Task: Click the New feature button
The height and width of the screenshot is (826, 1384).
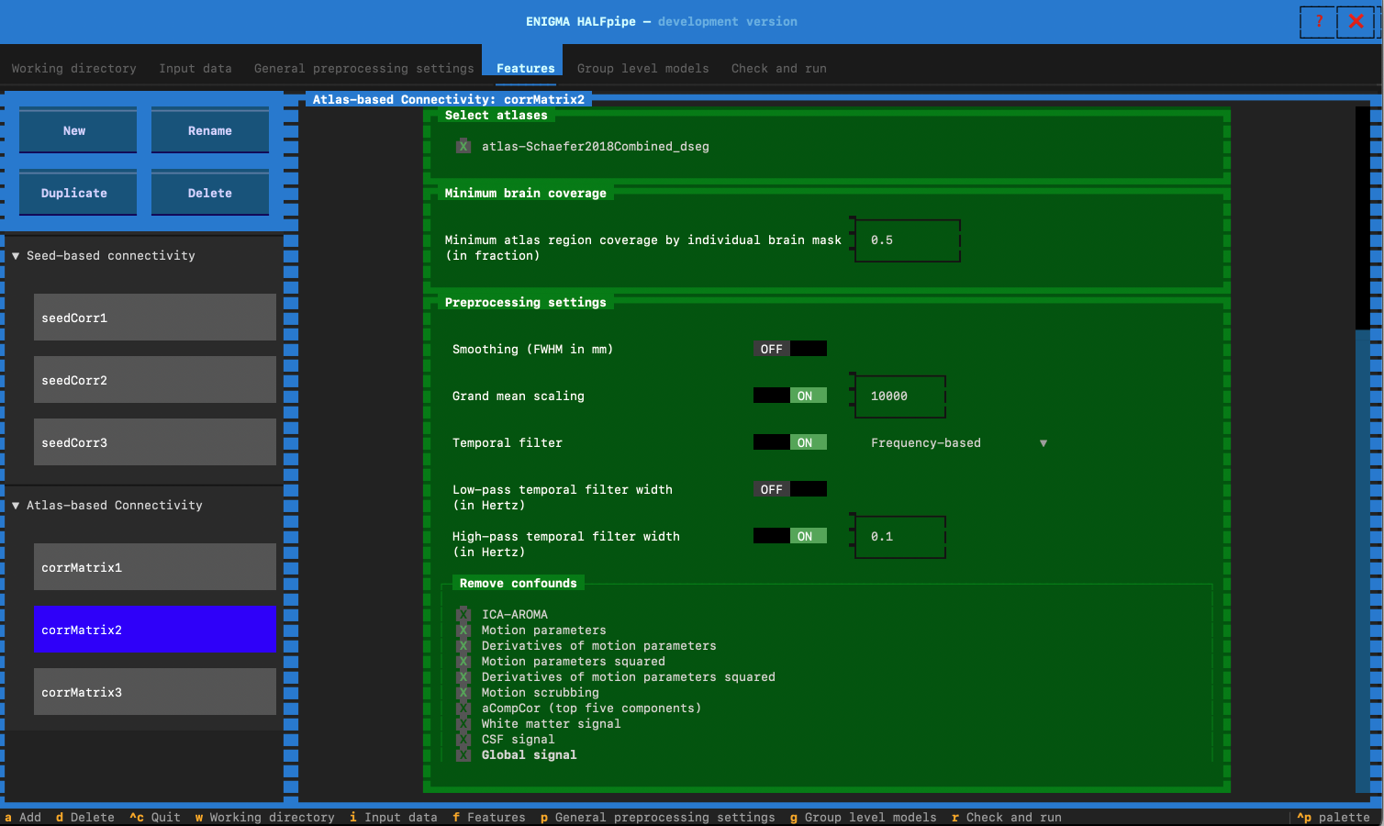Action: click(x=78, y=130)
